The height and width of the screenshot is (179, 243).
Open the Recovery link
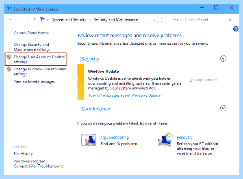point(185,137)
